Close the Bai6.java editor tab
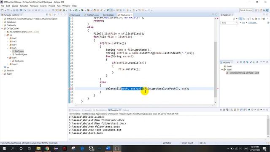 click(x=131, y=15)
